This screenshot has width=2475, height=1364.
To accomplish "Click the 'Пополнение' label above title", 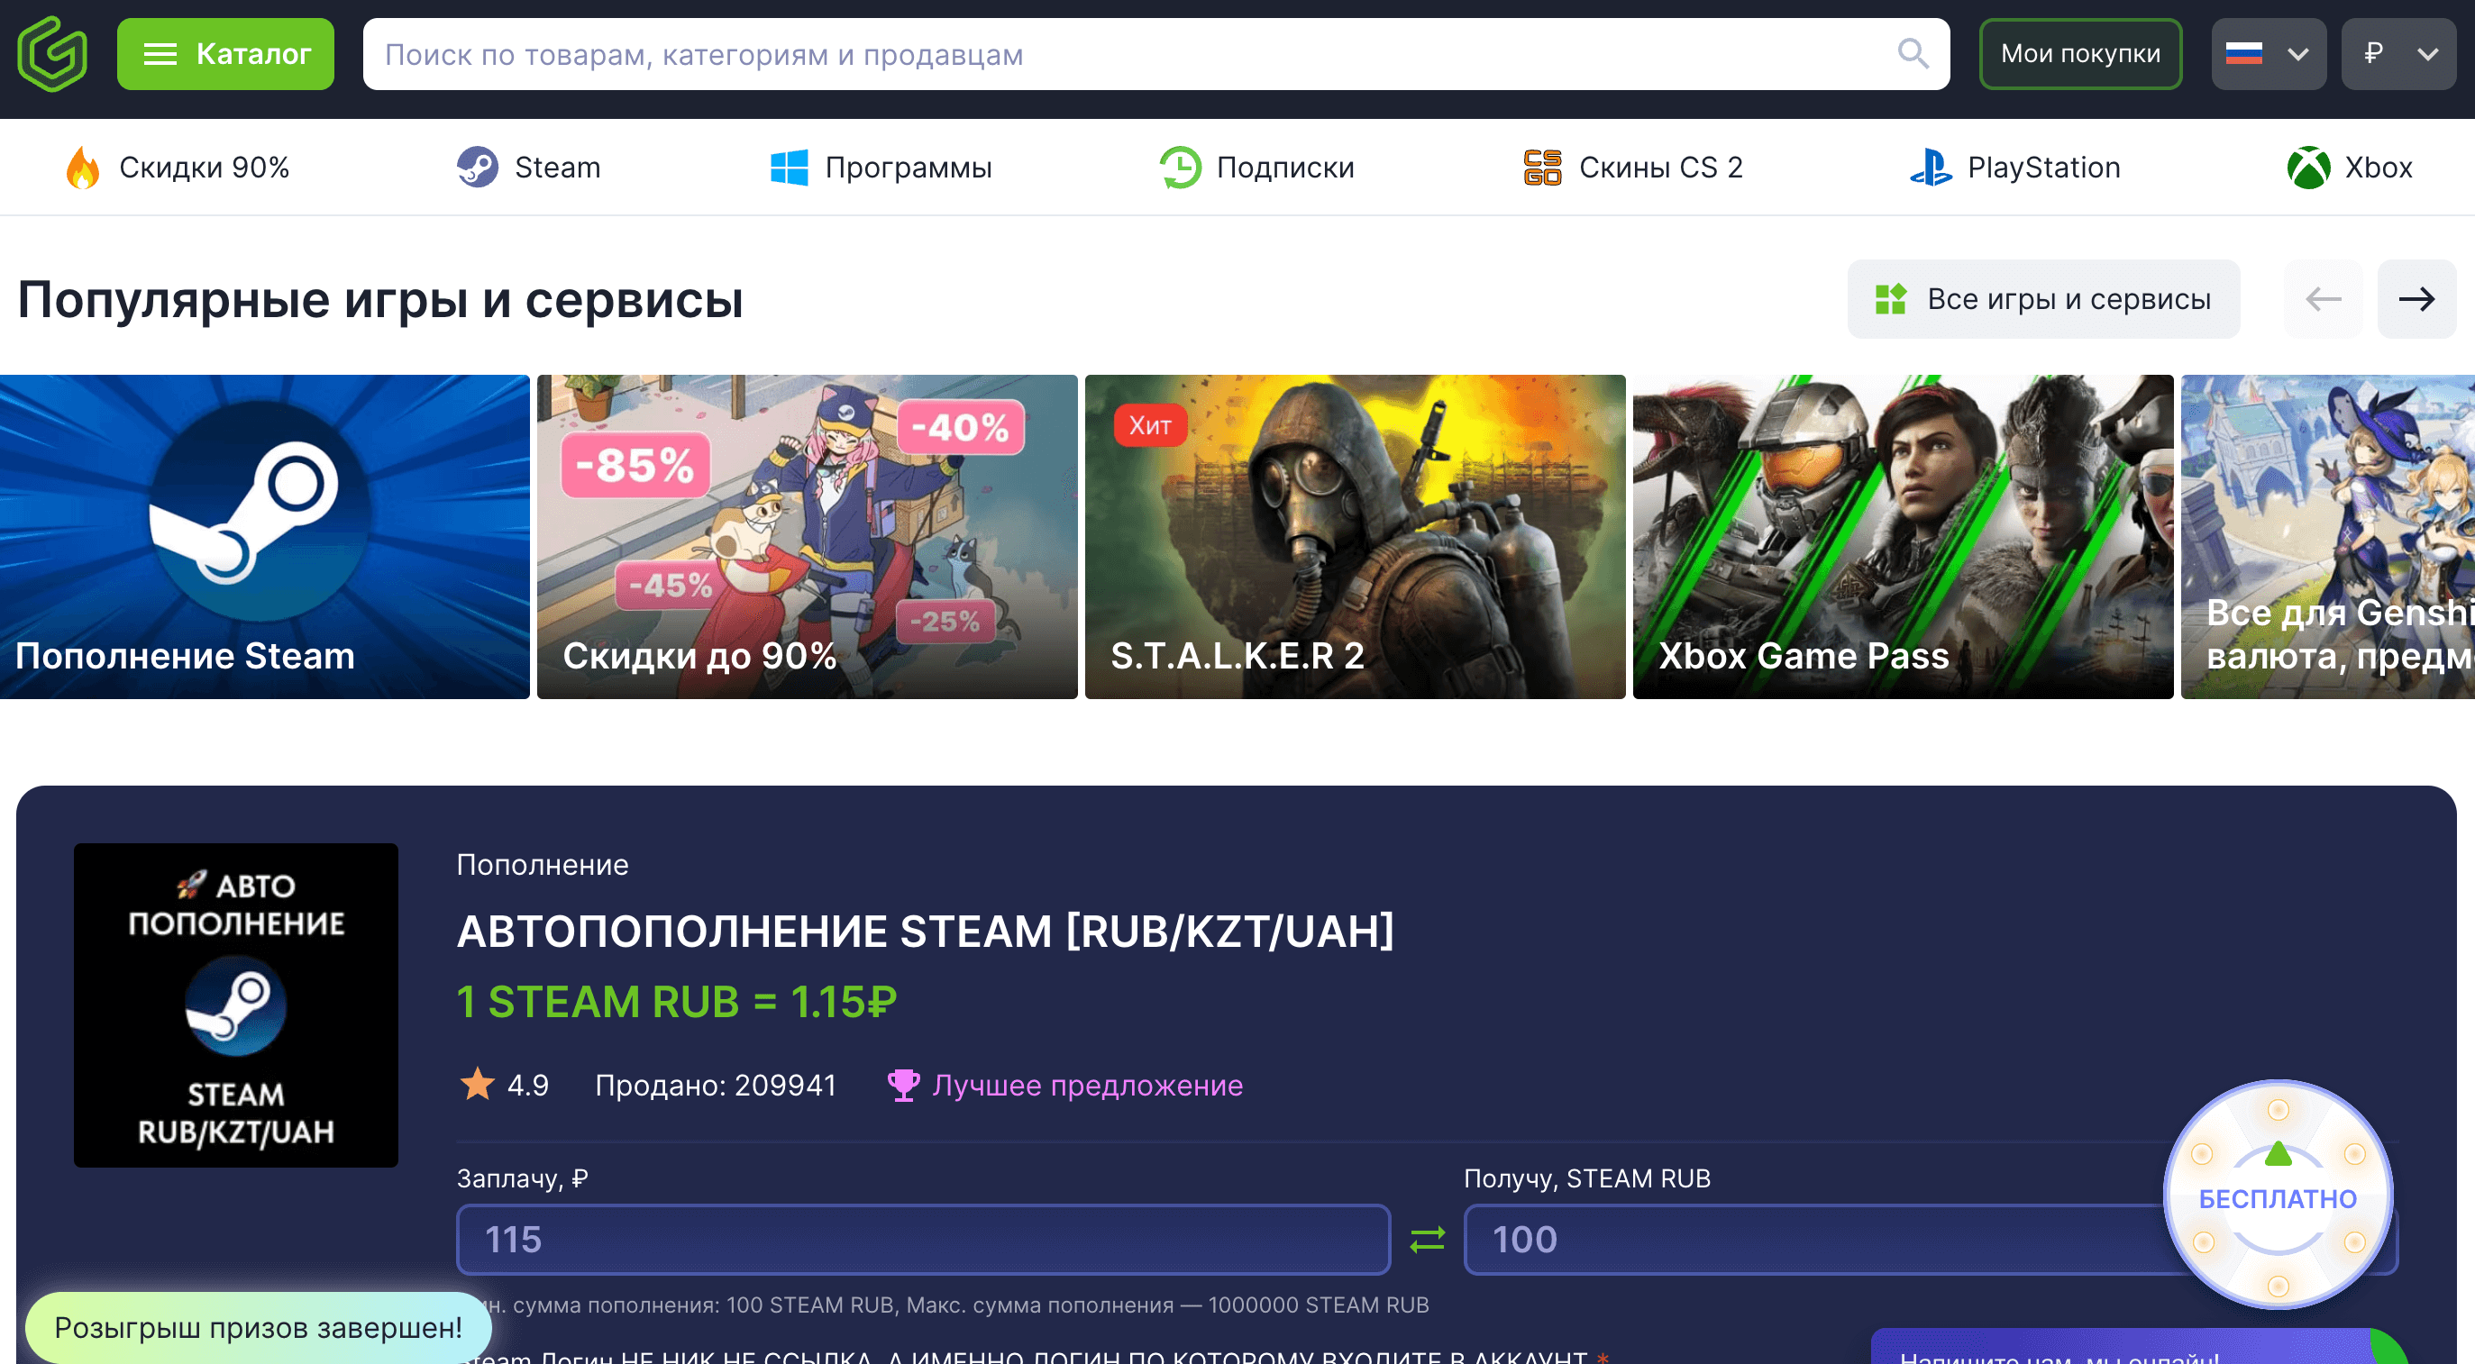I will click(543, 865).
